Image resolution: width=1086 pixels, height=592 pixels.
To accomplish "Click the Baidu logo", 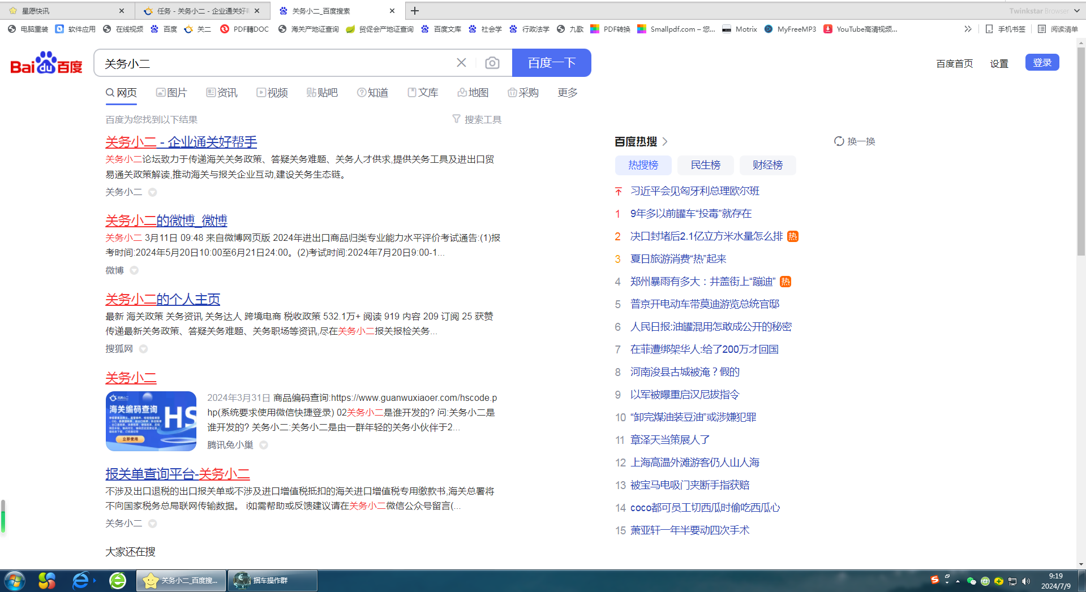I will pos(46,63).
